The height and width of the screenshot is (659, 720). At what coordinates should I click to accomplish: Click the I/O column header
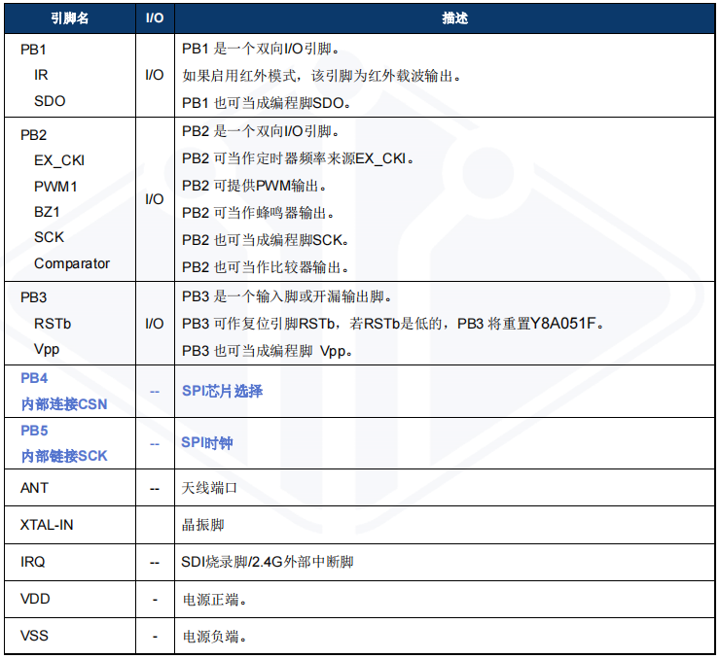pyautogui.click(x=154, y=18)
